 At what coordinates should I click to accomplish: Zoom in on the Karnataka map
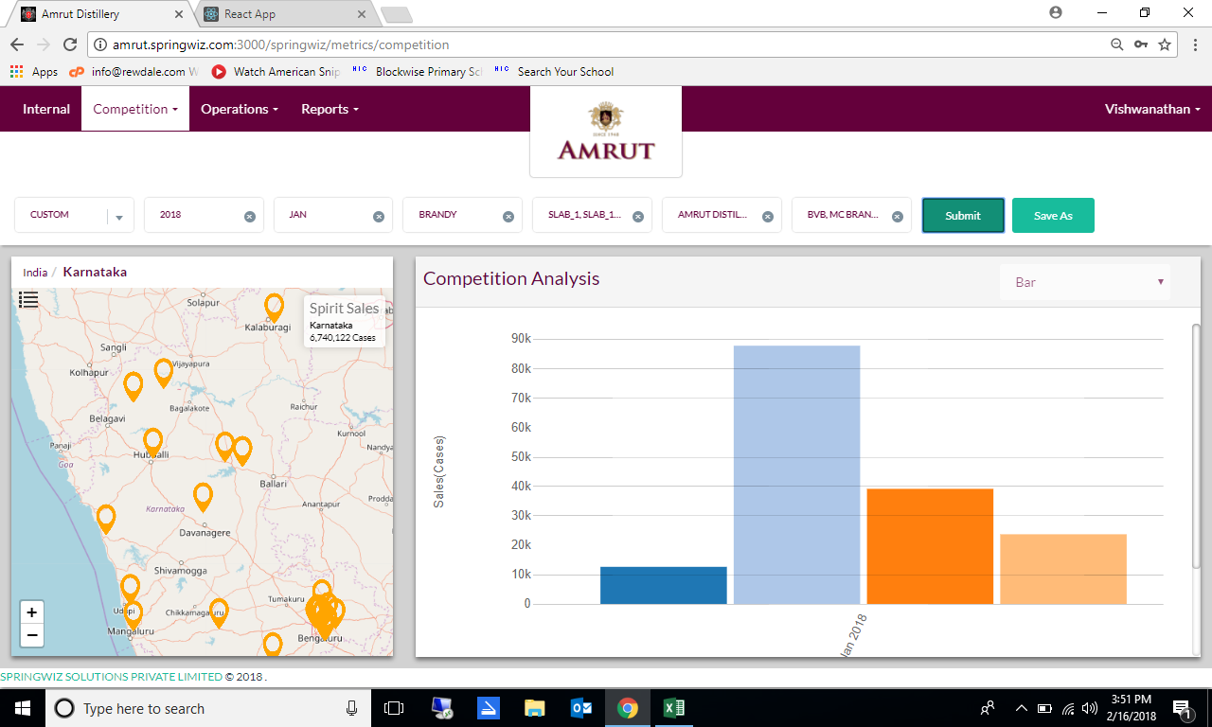31,612
